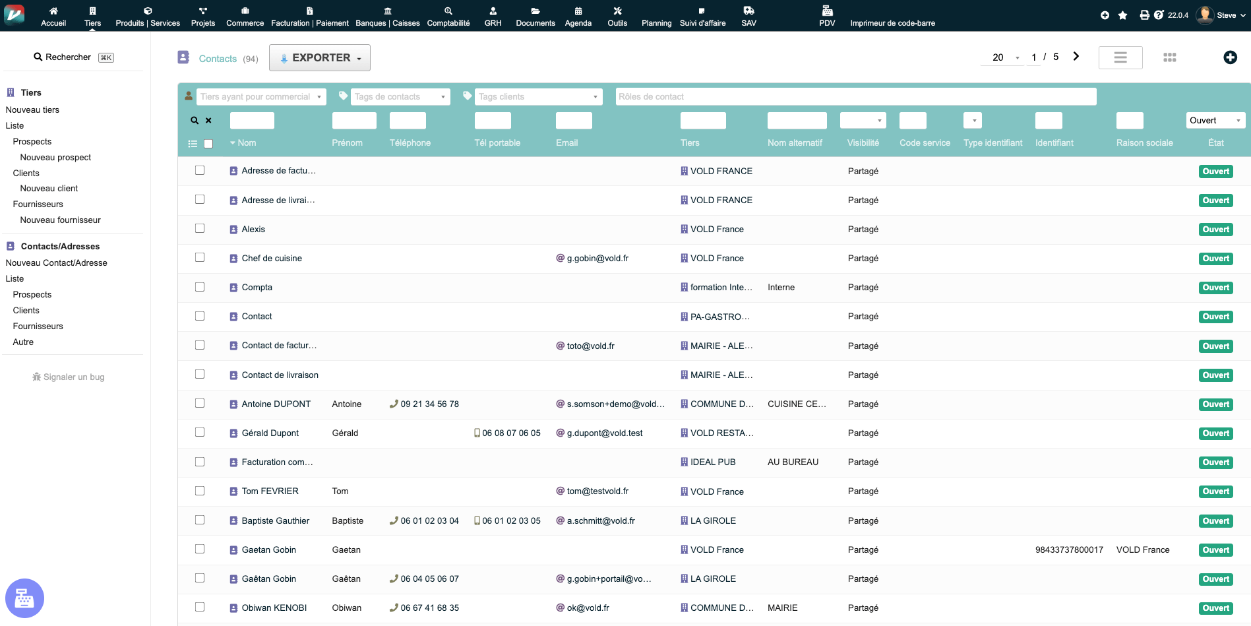Click Nouveau prospect in sidebar

[55, 157]
